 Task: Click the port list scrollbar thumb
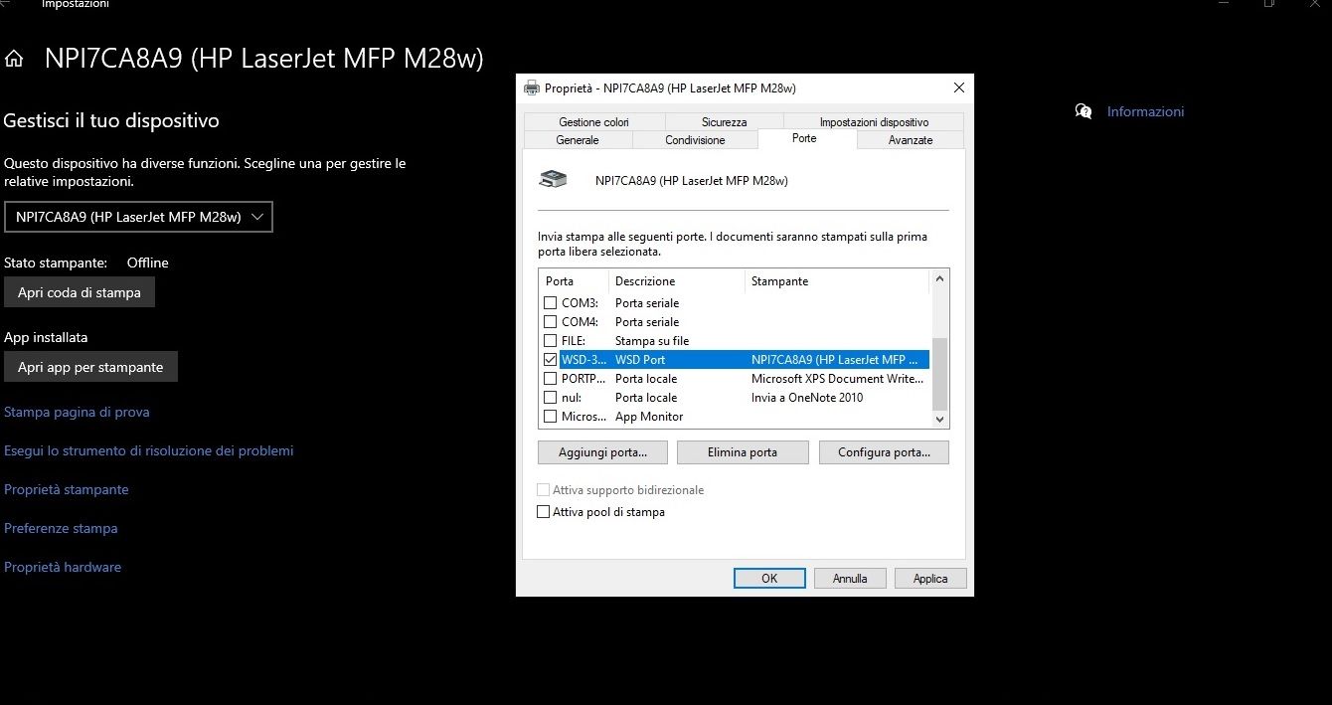point(939,374)
